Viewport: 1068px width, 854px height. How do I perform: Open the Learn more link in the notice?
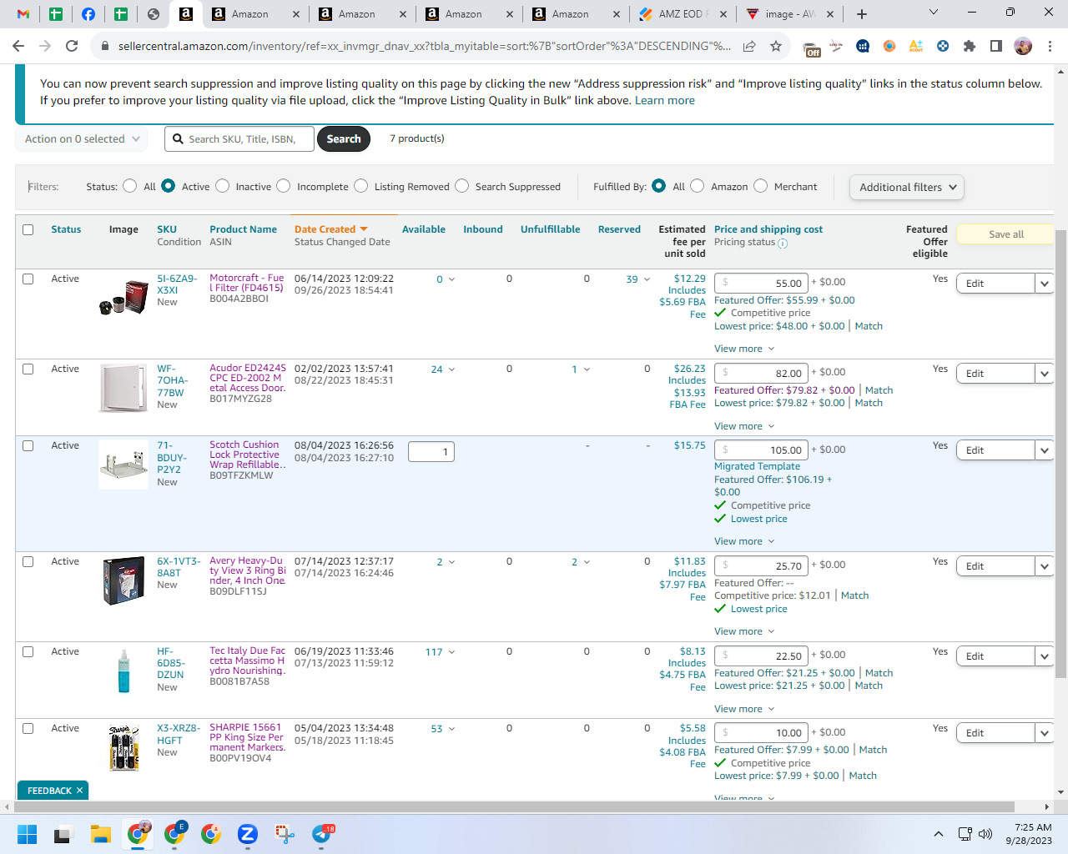pyautogui.click(x=665, y=100)
